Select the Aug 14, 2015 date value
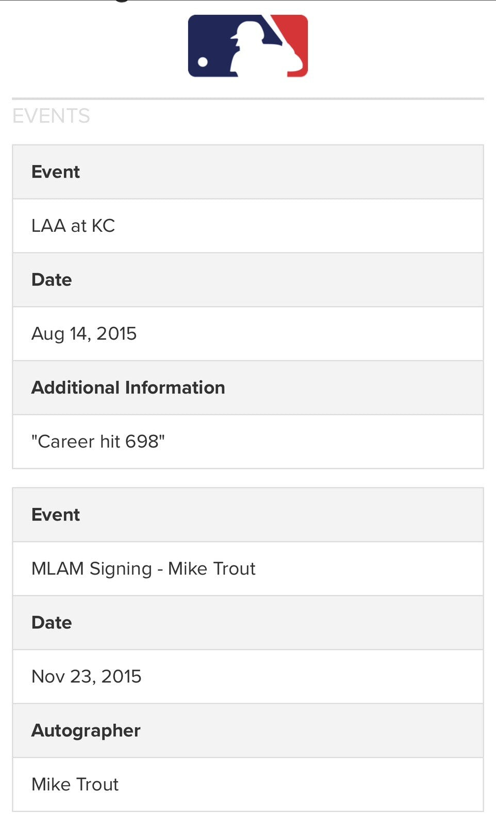 click(x=84, y=334)
